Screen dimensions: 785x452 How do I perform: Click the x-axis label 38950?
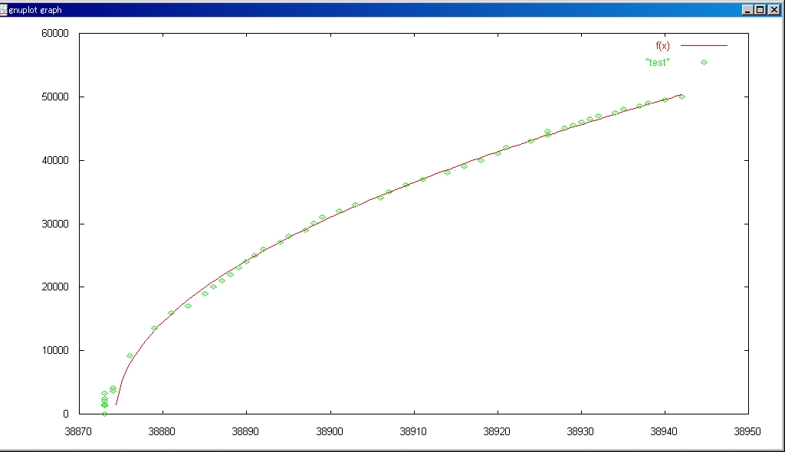coord(747,431)
